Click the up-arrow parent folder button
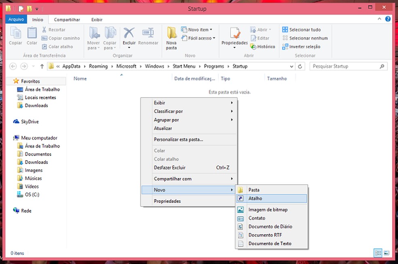The image size is (398, 264). [42, 66]
